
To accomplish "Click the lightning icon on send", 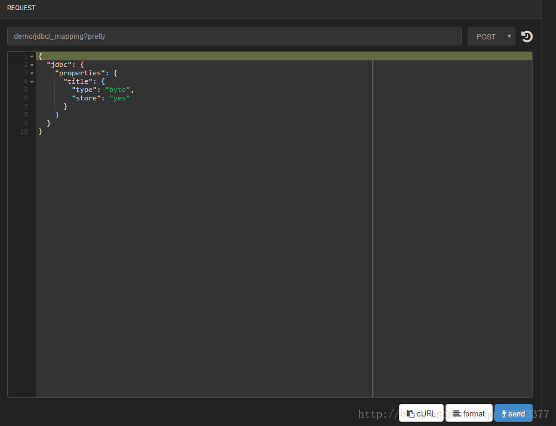I will coord(504,414).
